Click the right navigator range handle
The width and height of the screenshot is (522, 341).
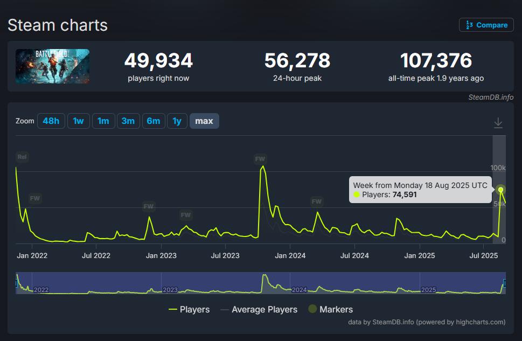(505, 283)
